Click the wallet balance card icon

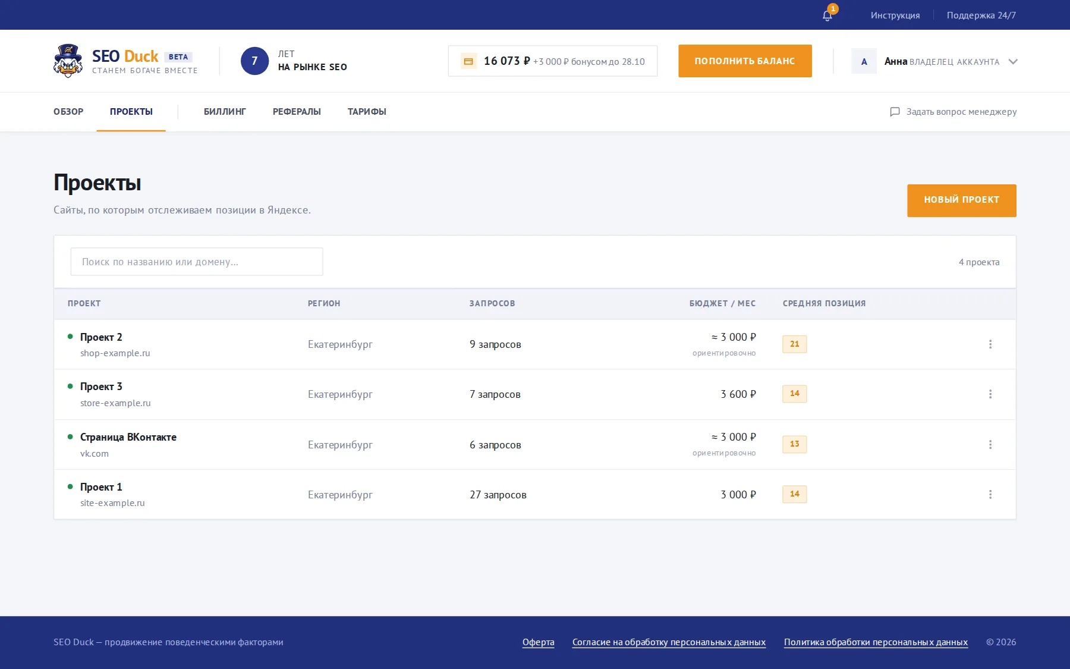click(468, 61)
